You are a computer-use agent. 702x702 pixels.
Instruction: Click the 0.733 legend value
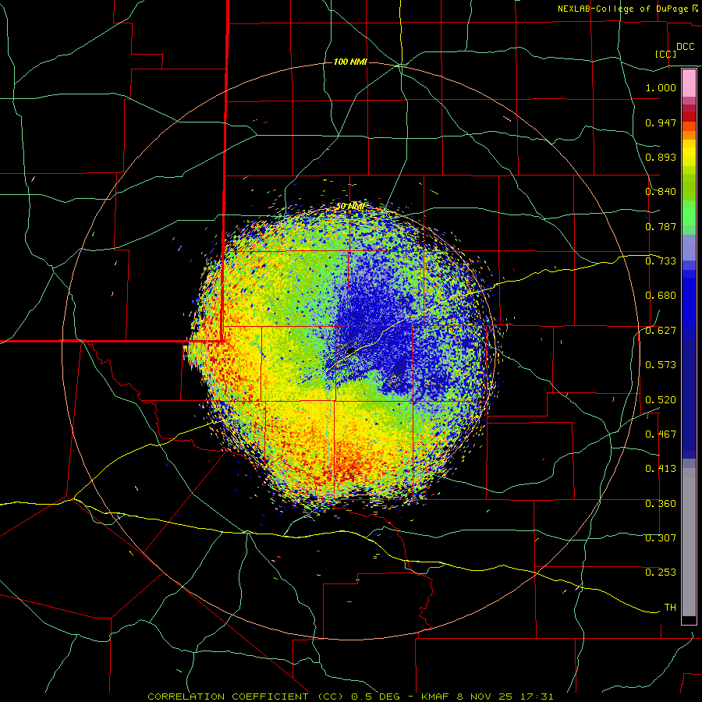[x=661, y=261]
